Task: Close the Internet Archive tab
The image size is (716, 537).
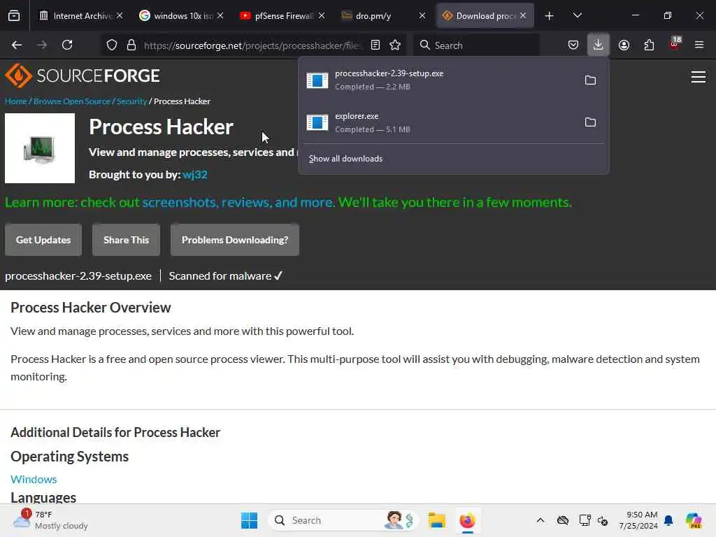Action: (x=120, y=15)
